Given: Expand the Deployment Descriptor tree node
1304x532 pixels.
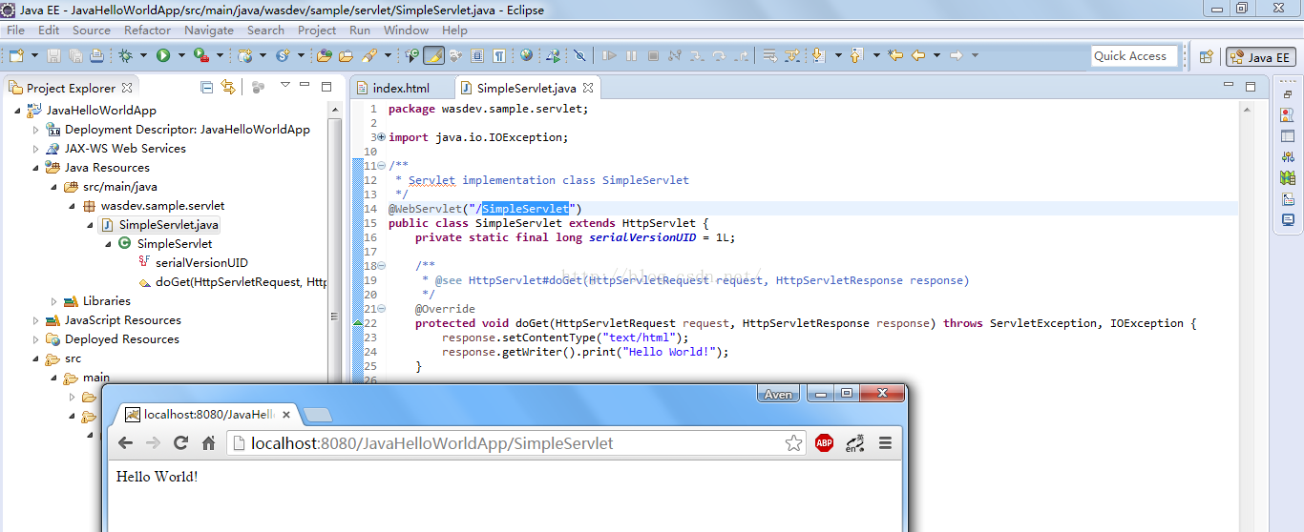Looking at the screenshot, I should pos(36,129).
